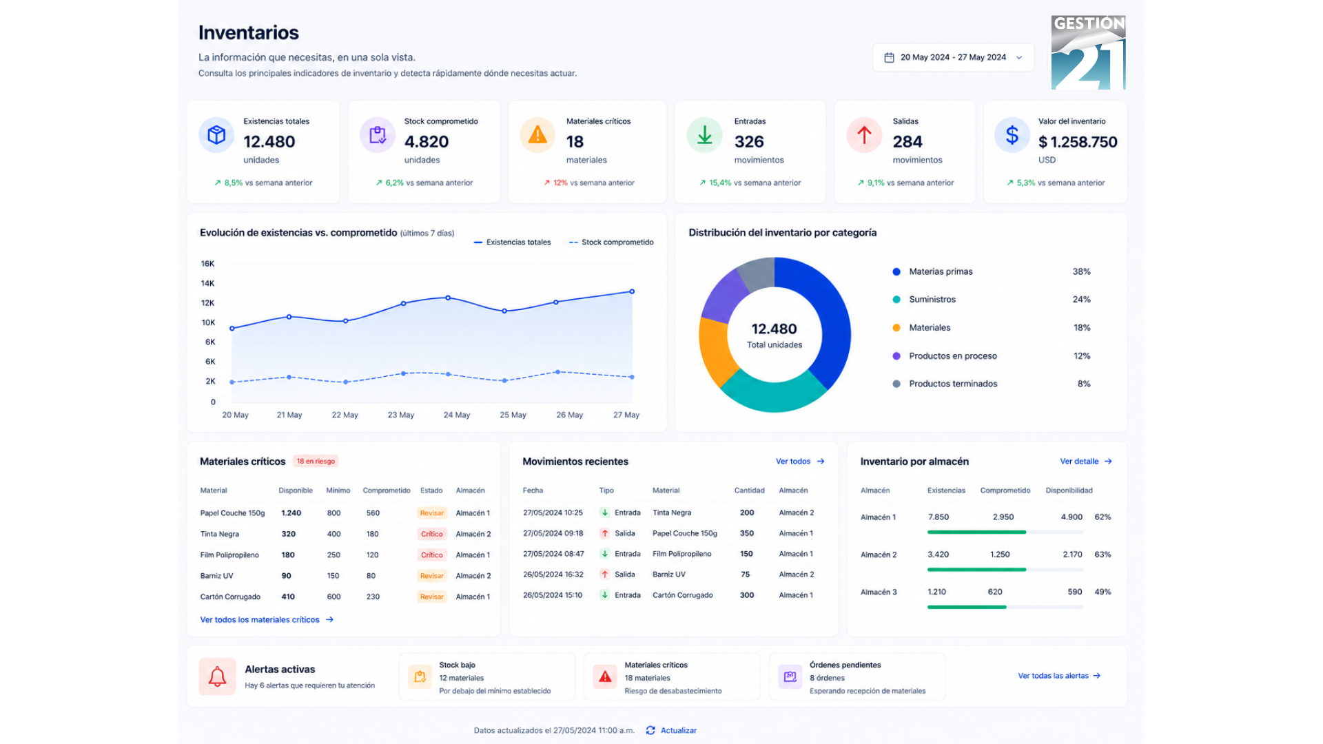This screenshot has height=744, width=1323.
Task: Select Productos terminados gray legend dot
Action: click(896, 384)
